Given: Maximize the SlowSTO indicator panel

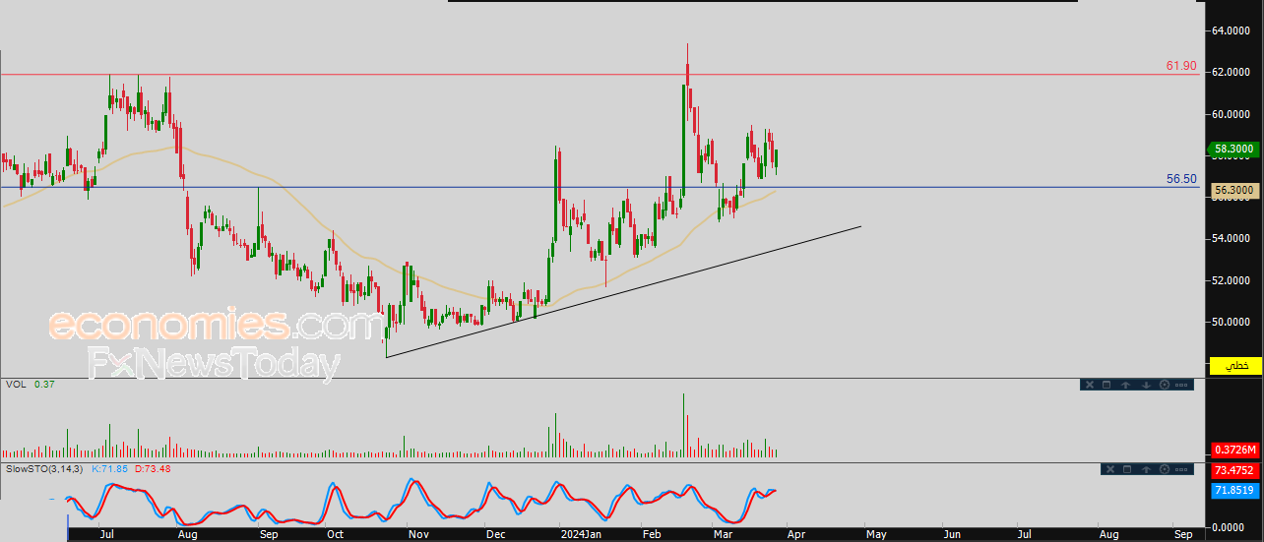Looking at the screenshot, I should pos(1127,469).
